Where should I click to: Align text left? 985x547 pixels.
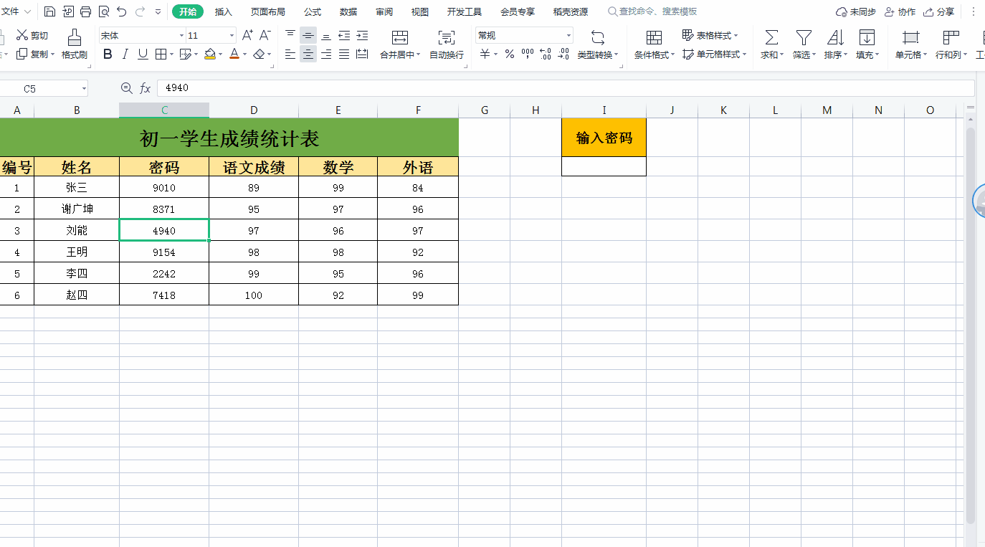290,54
